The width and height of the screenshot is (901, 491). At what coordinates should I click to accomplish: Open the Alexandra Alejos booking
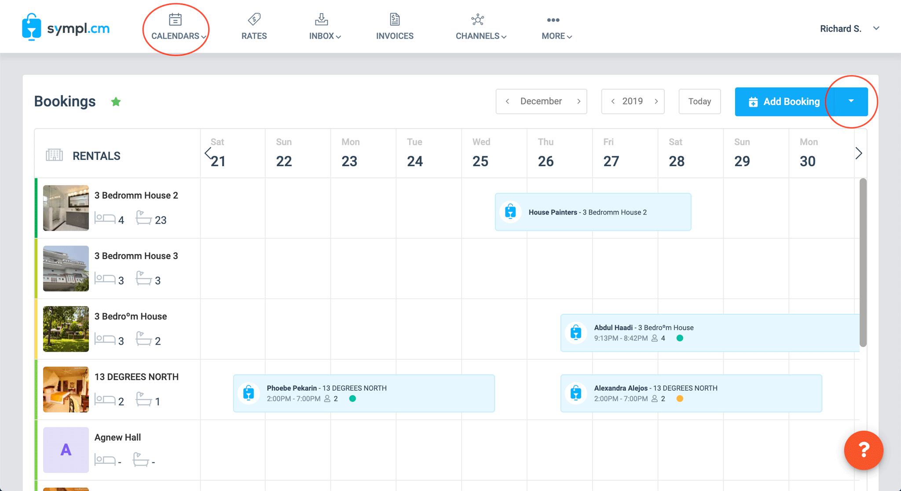[x=691, y=393]
